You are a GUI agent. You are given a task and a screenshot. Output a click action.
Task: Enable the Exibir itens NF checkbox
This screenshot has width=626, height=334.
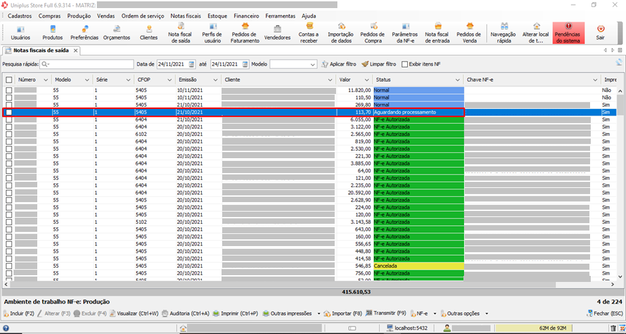tap(404, 64)
